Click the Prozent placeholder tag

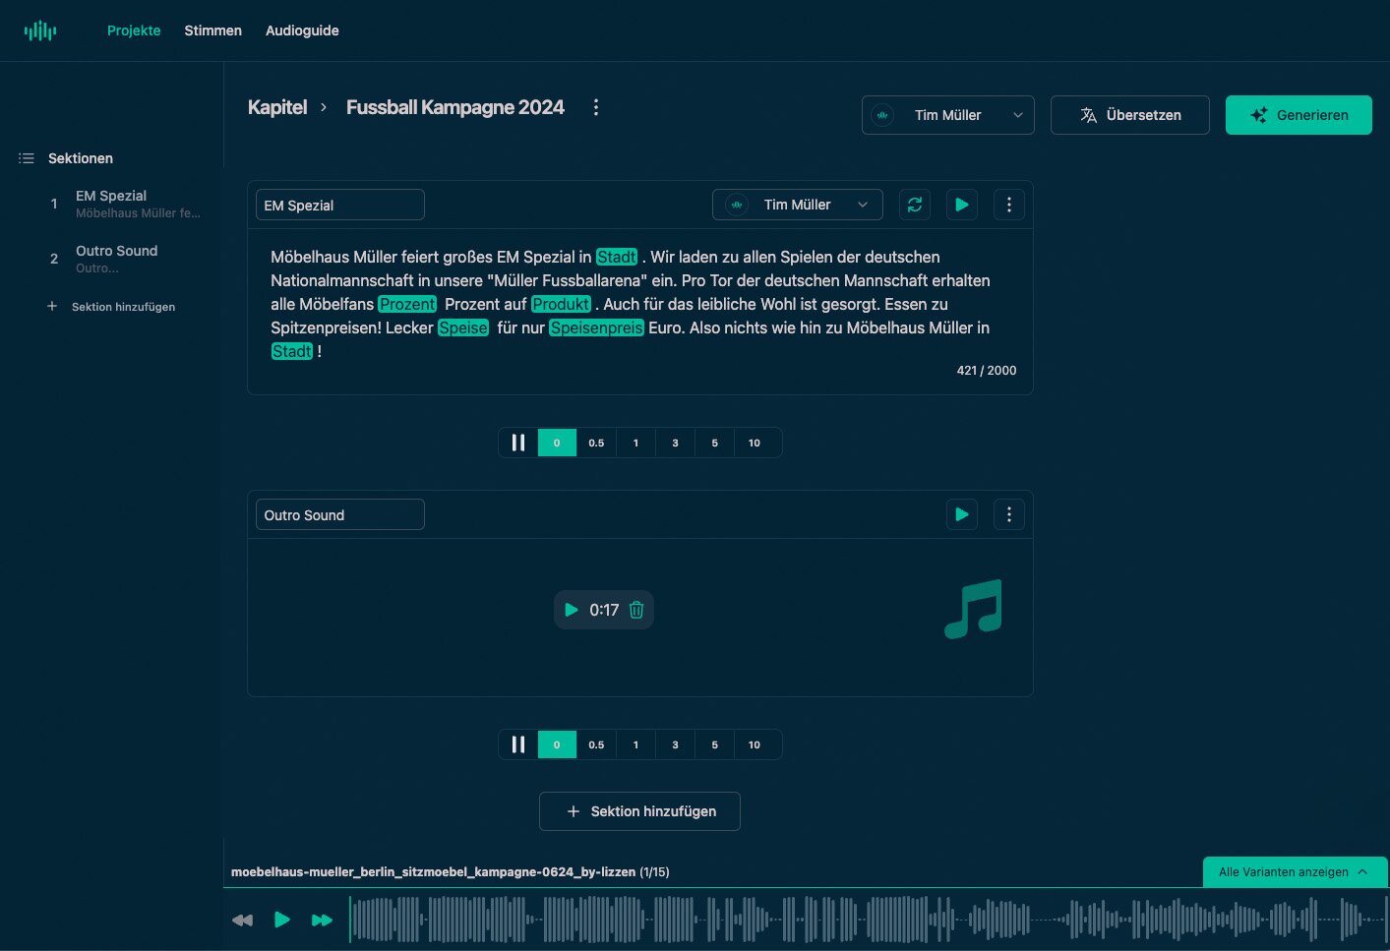(407, 304)
